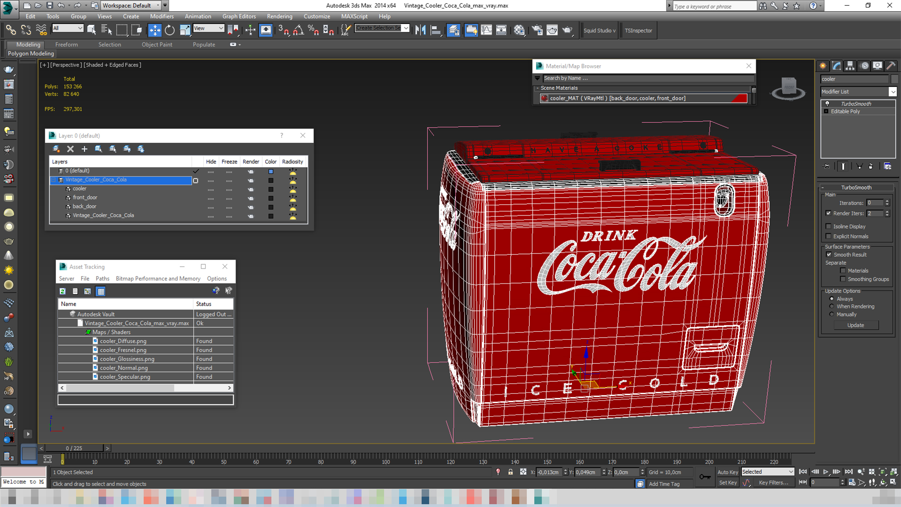The height and width of the screenshot is (507, 901).
Task: Select the Link tool in main toolbar
Action: [10, 30]
